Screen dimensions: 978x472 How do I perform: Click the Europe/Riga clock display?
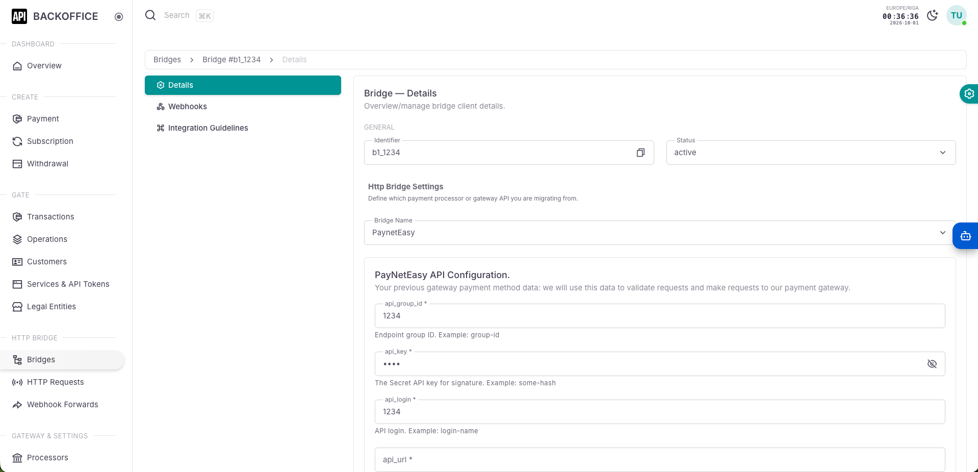900,16
